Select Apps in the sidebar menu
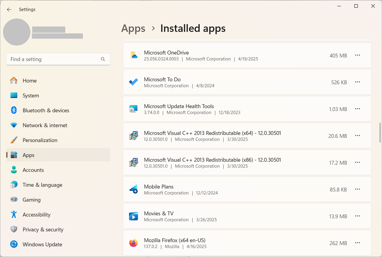The height and width of the screenshot is (257, 382). pyautogui.click(x=28, y=155)
